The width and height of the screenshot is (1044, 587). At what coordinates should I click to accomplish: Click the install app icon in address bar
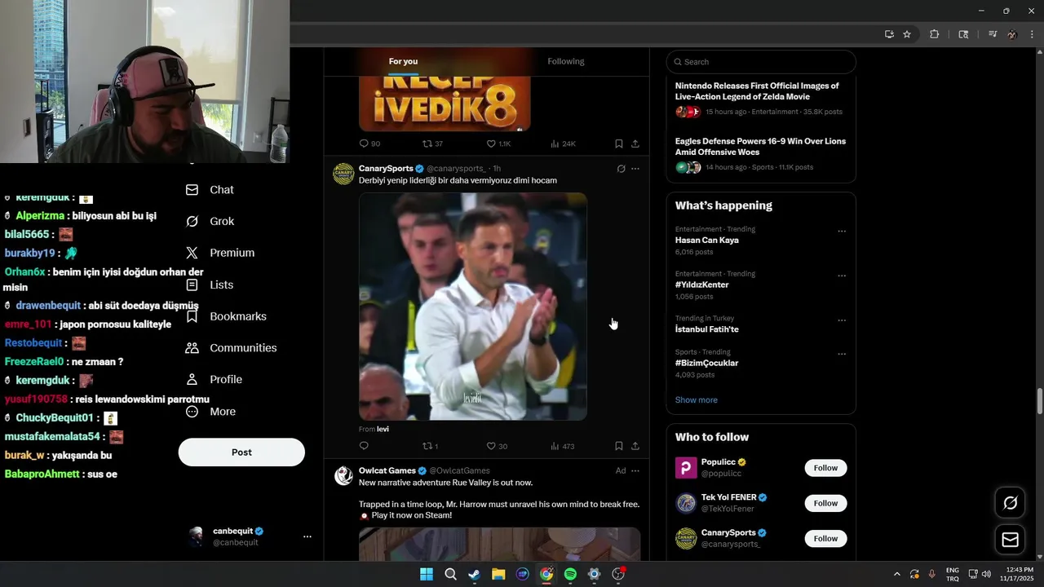click(889, 34)
